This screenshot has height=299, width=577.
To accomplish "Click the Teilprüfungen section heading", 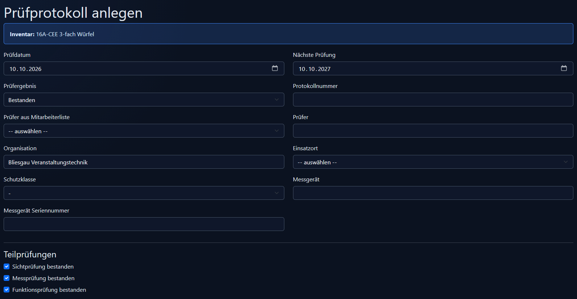I will (30, 254).
